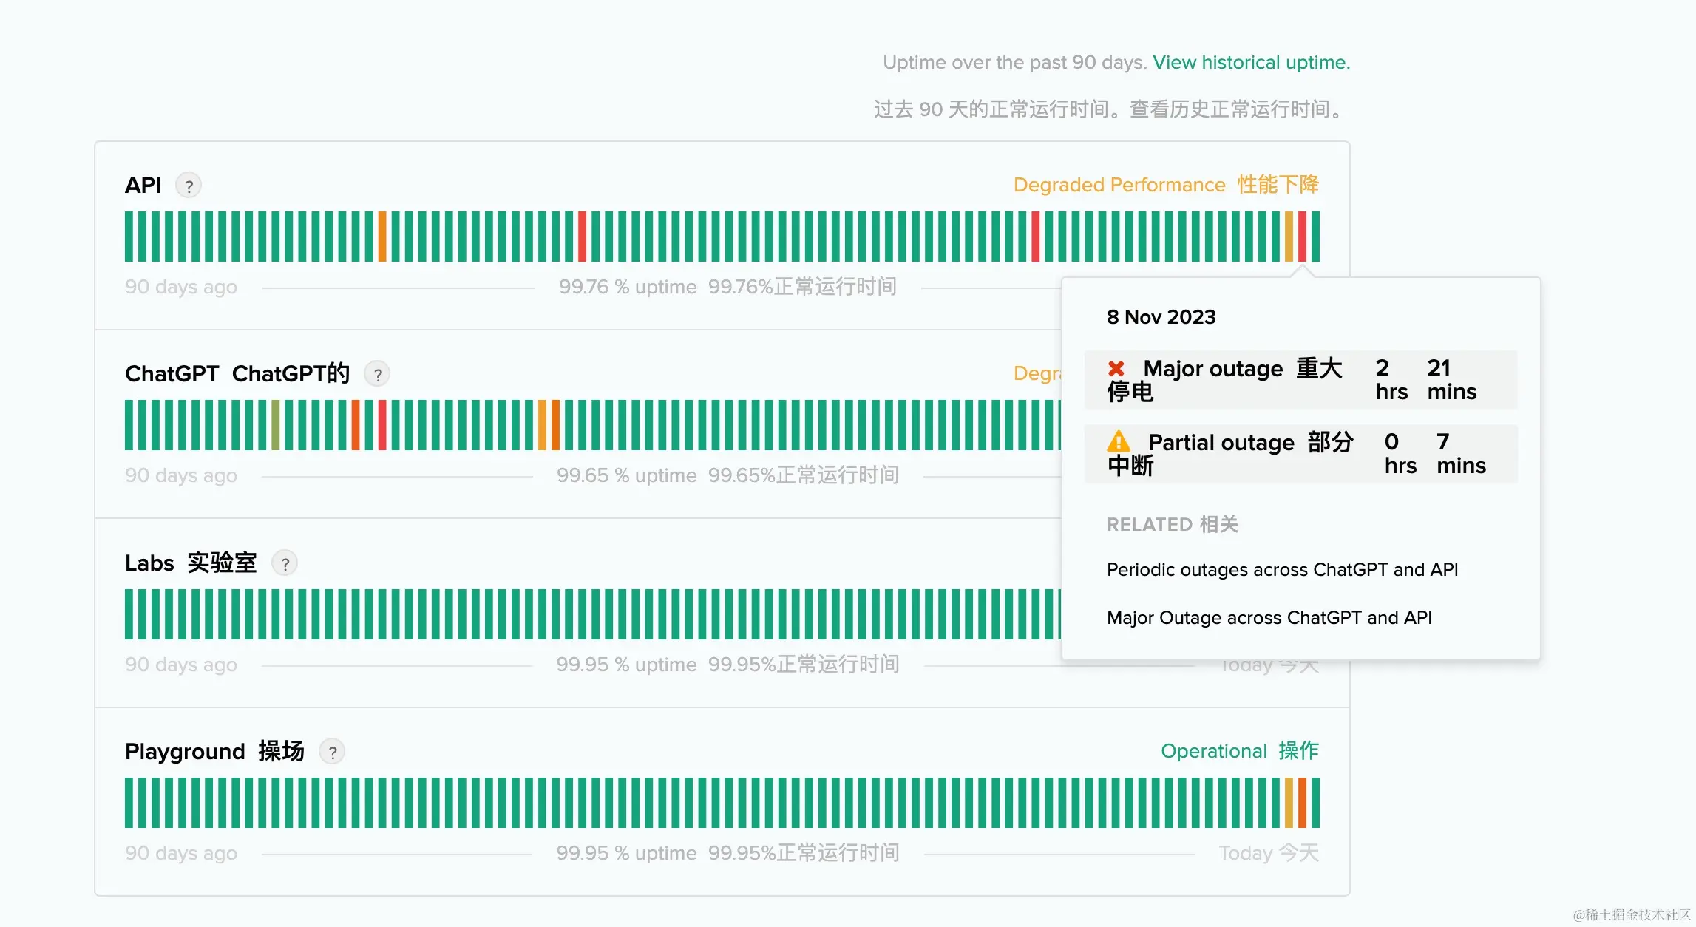The height and width of the screenshot is (927, 1696).
Task: Click the help icon next to ChatGPT
Action: pyautogui.click(x=377, y=375)
